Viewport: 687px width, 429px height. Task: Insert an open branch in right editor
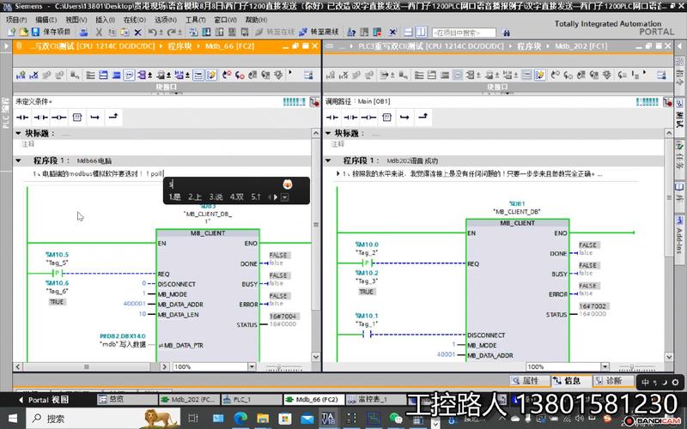point(404,116)
